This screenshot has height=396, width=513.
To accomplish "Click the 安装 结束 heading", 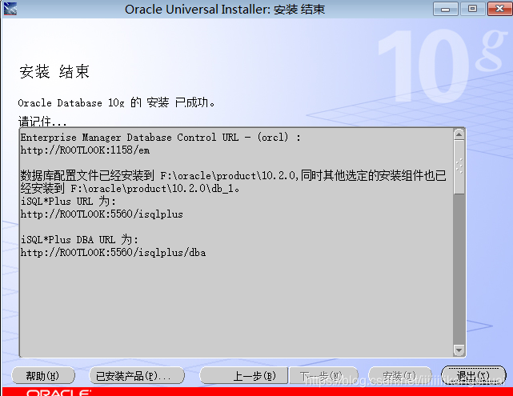I will point(54,71).
